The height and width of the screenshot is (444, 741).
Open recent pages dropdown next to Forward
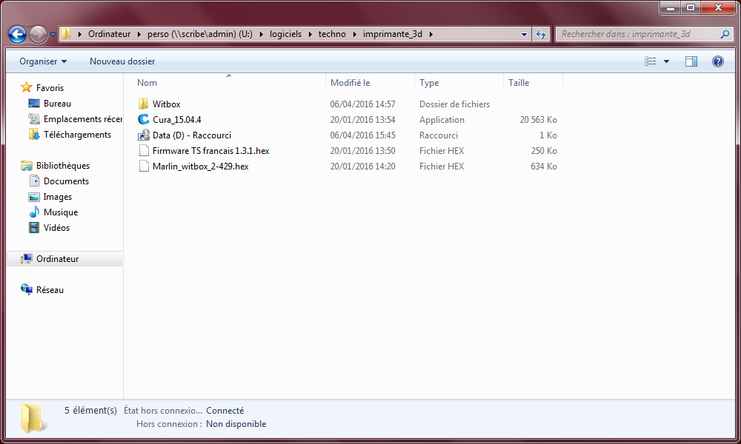tap(53, 35)
